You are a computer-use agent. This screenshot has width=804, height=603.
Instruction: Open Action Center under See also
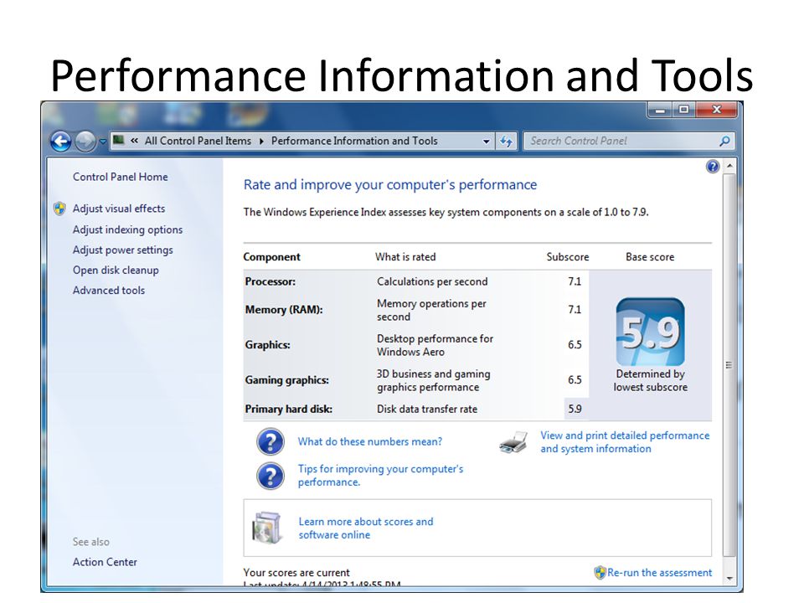pyautogui.click(x=105, y=562)
